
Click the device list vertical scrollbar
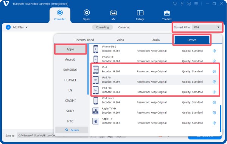[221, 119]
